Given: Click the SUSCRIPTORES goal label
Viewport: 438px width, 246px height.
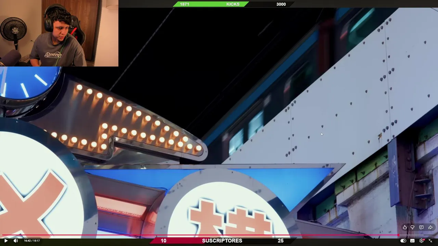Looking at the screenshot, I should 222,241.
